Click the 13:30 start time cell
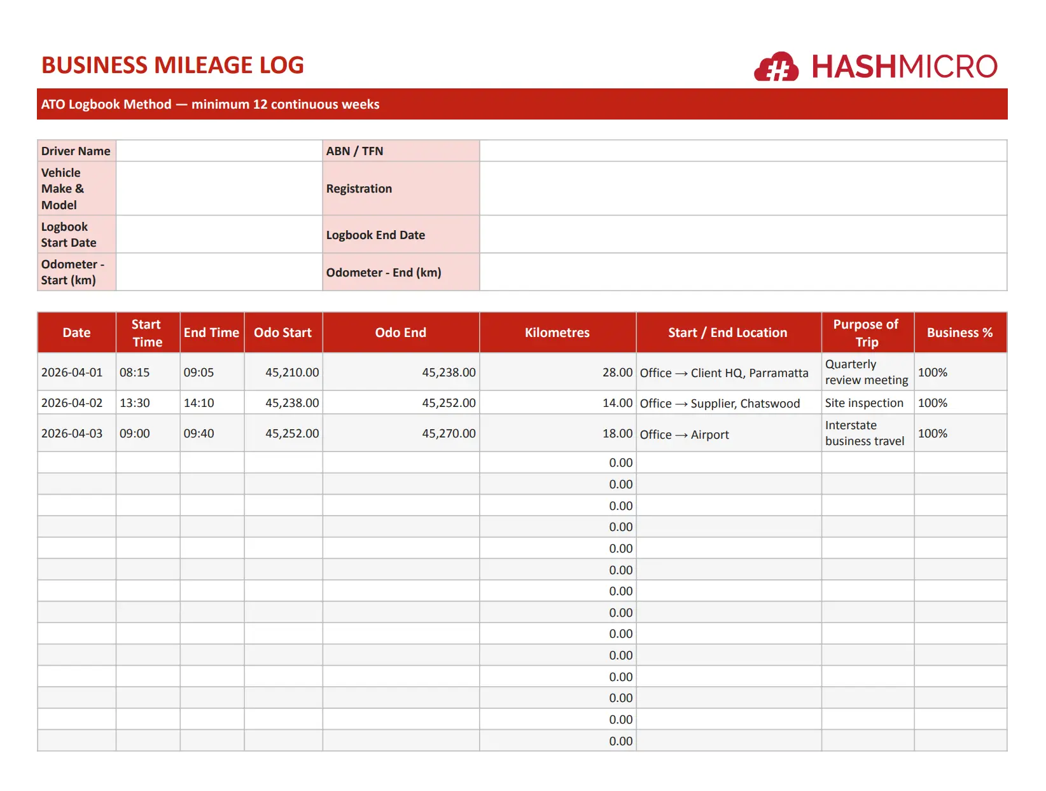 pyautogui.click(x=135, y=403)
